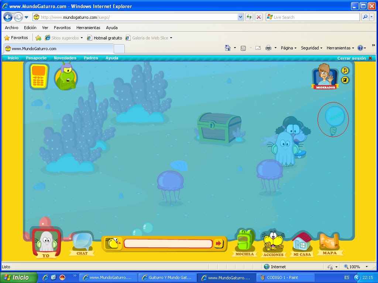Open the Archivo menu

[11, 28]
